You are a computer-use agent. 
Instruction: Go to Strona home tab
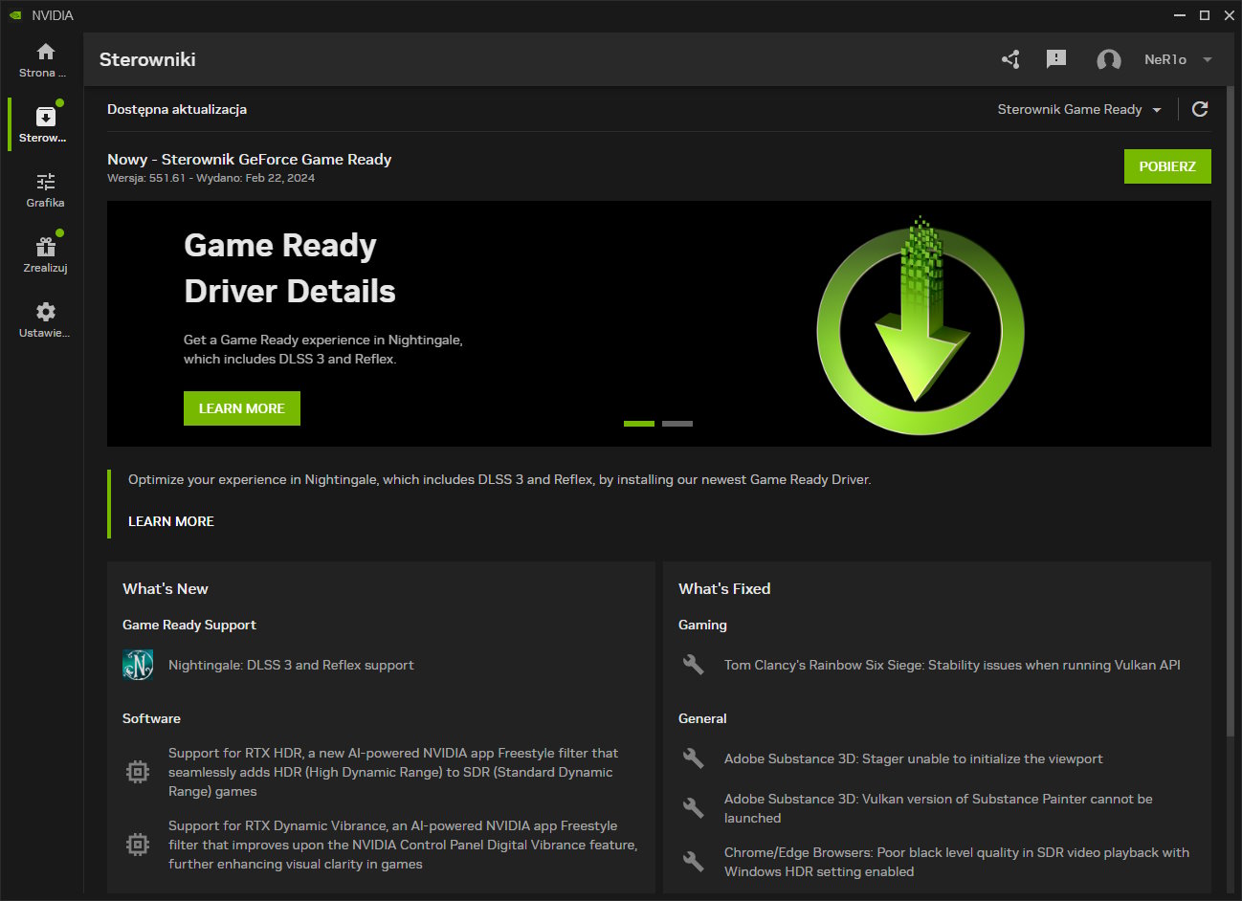click(45, 59)
